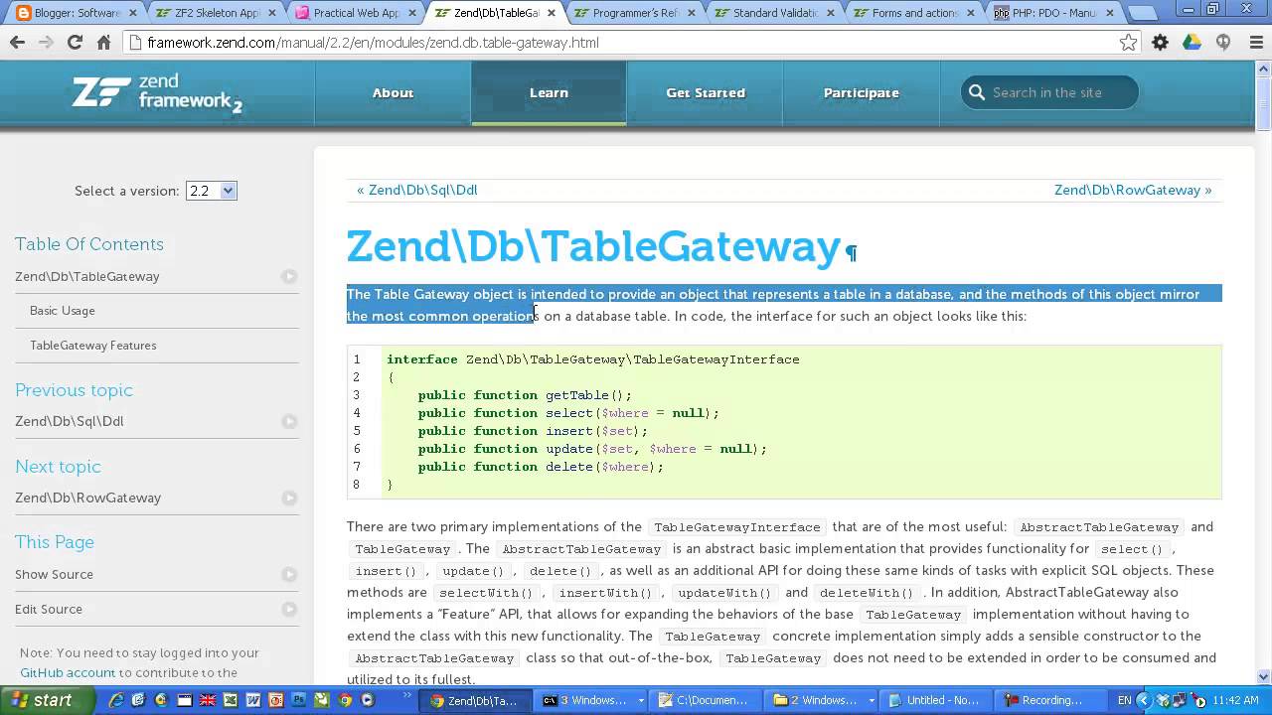The image size is (1272, 715).
Task: Open the Learn menu item
Action: point(549,93)
